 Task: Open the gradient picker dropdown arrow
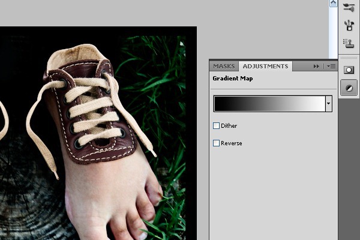(x=328, y=104)
